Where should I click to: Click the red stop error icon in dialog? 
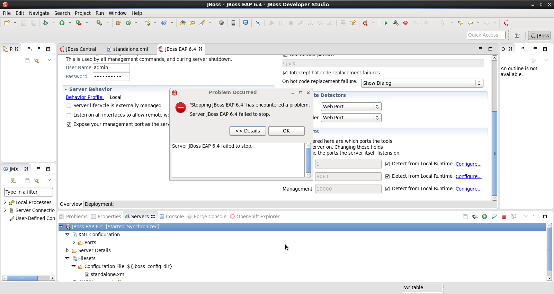pos(180,108)
